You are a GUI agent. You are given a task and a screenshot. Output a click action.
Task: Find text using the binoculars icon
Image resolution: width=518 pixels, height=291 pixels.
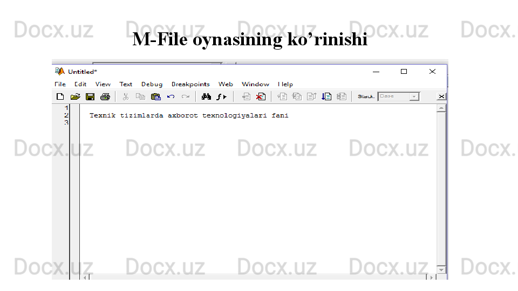coord(206,96)
